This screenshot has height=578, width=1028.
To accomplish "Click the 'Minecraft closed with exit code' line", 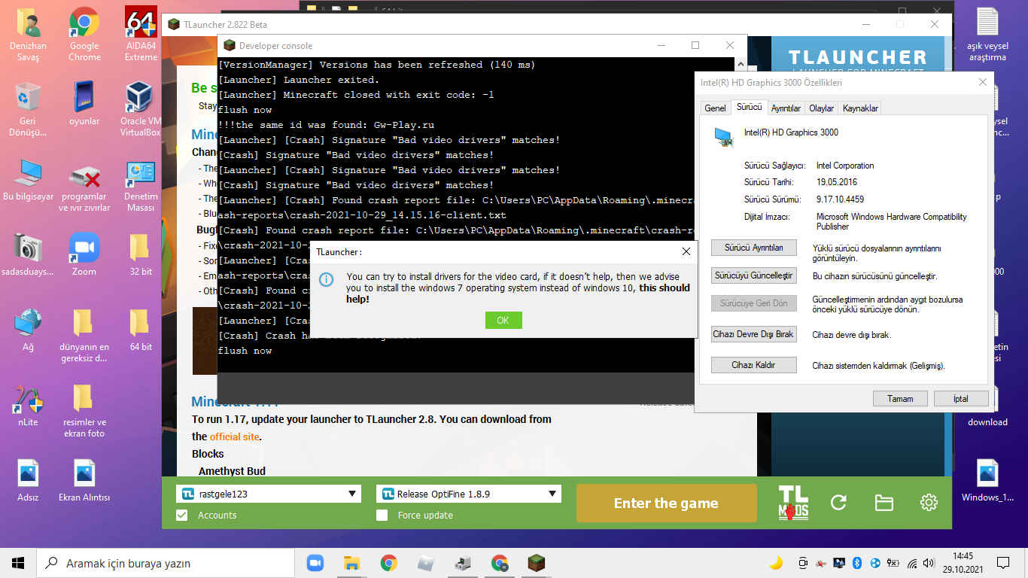I will [x=356, y=95].
